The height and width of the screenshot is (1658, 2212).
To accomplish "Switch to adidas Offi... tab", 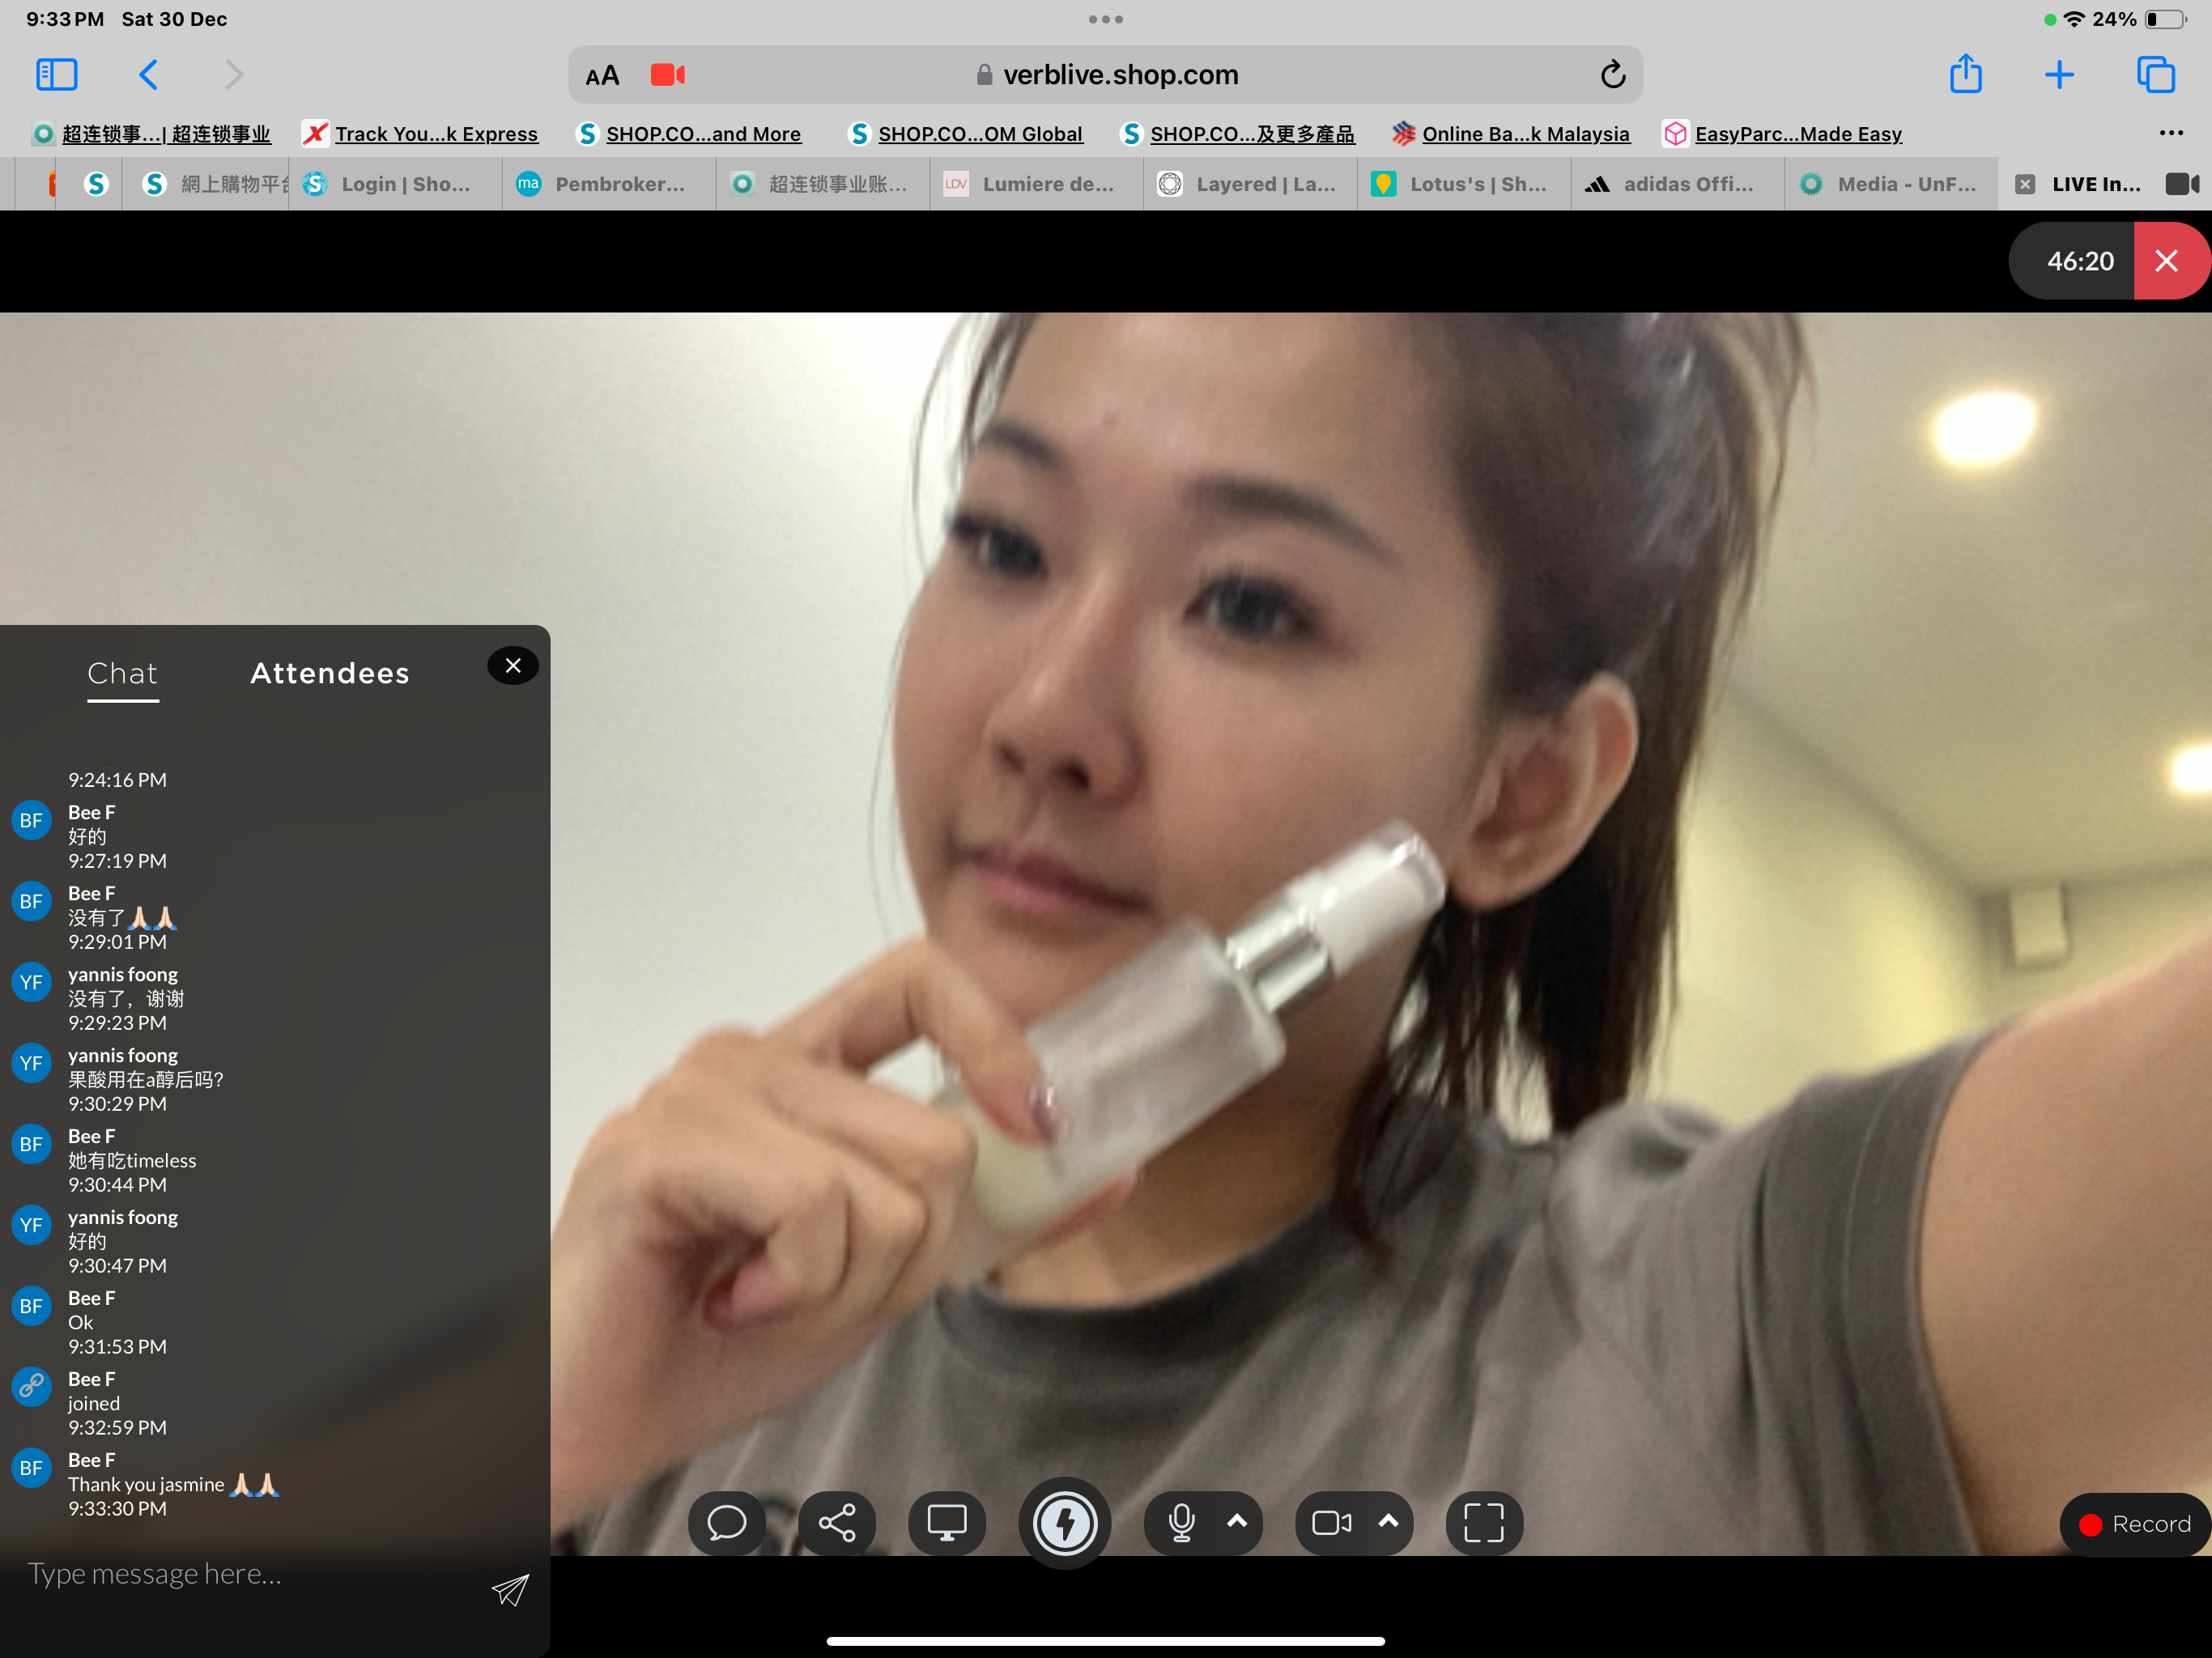I will pyautogui.click(x=1678, y=184).
